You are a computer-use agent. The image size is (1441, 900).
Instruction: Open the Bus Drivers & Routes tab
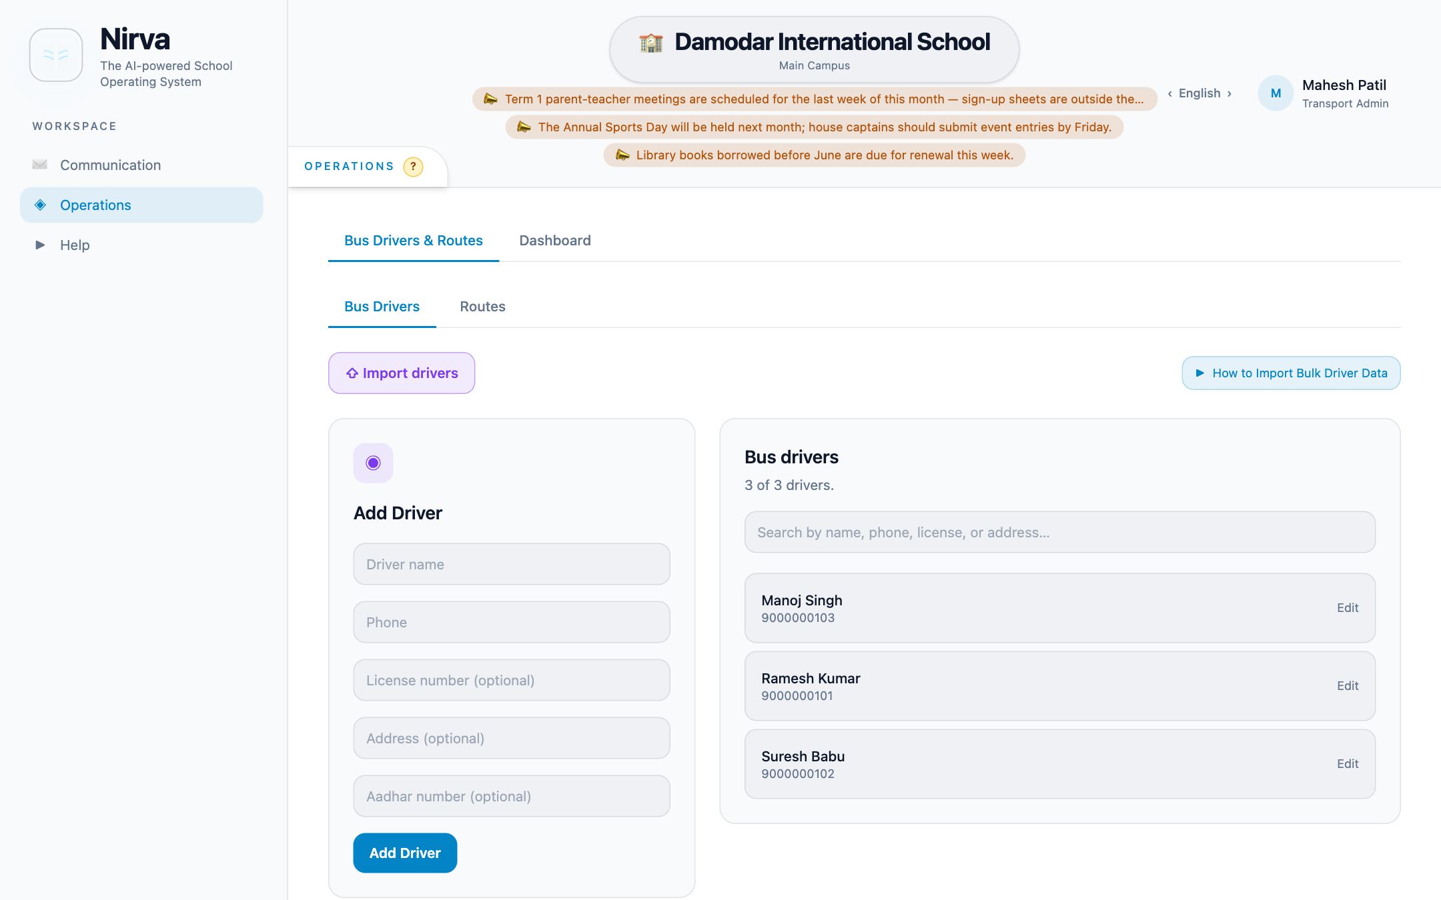pyautogui.click(x=414, y=241)
